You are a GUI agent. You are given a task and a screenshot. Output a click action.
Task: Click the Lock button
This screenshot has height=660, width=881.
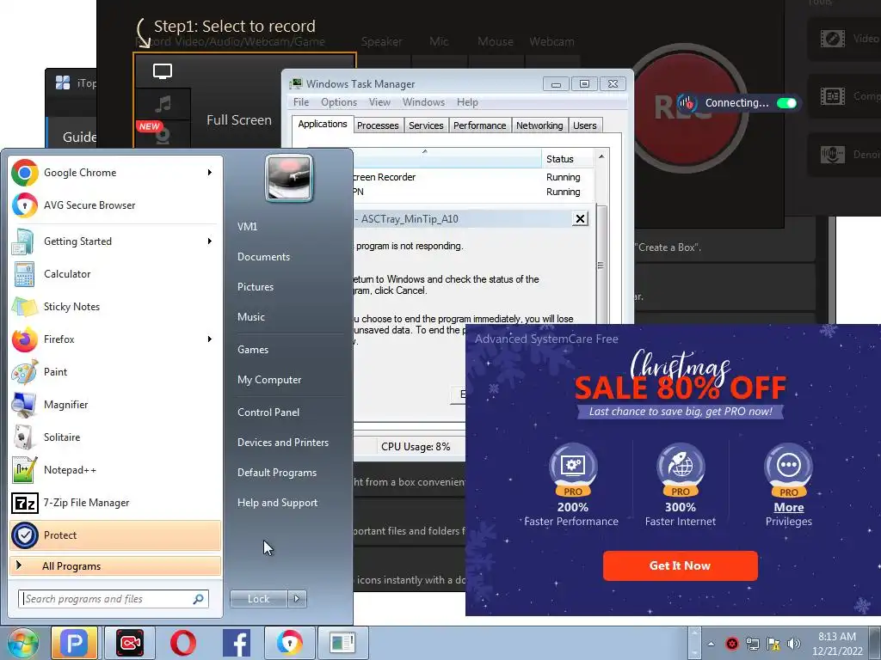coord(258,599)
